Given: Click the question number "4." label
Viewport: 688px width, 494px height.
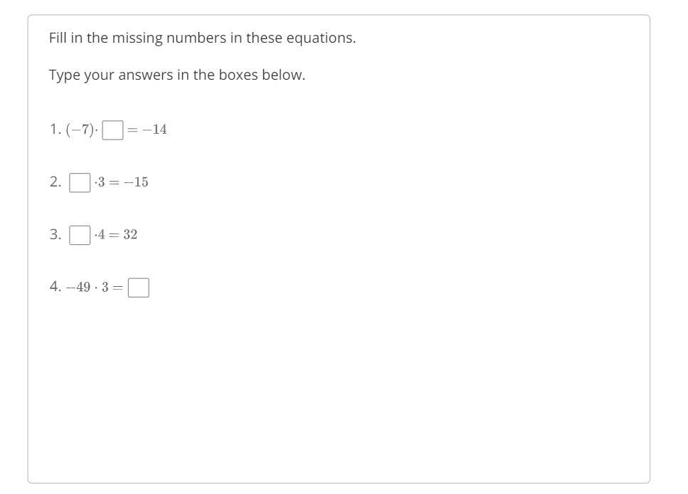Looking at the screenshot, I should point(55,287).
